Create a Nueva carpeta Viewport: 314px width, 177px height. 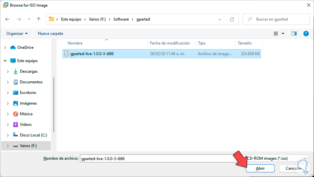[x=50, y=34]
